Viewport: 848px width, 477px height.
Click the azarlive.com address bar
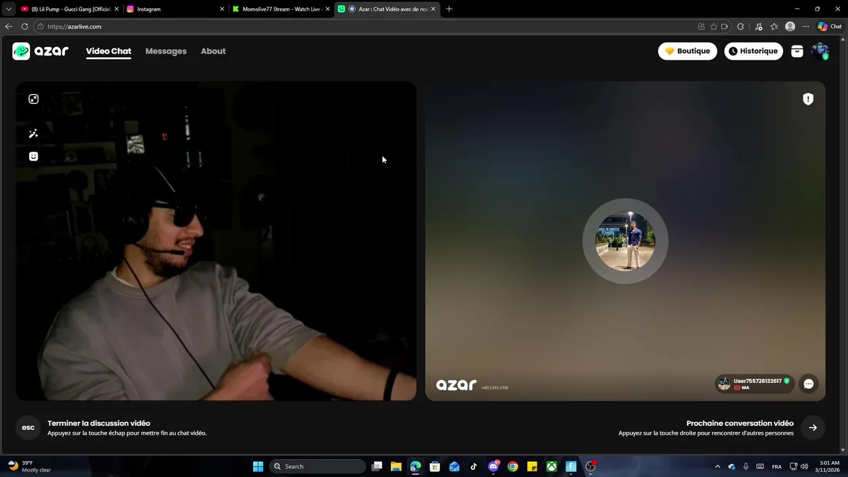[364, 26]
